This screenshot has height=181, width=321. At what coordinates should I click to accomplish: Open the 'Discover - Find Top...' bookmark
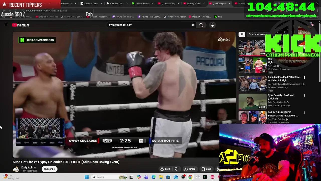pos(200,17)
